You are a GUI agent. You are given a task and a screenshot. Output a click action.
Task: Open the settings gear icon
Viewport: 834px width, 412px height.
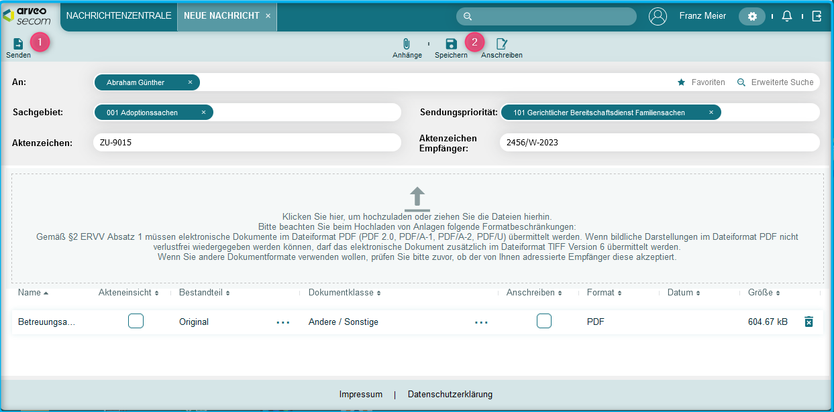tap(751, 16)
